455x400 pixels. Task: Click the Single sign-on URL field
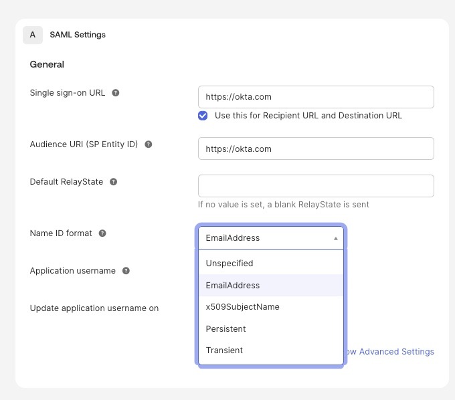click(x=316, y=97)
